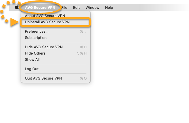Click the ⌥⌘H shortcut symbol beside Hide Others

coord(81,53)
